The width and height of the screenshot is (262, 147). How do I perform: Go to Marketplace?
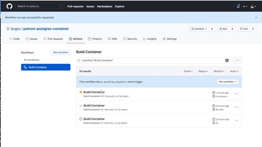[x=105, y=7]
